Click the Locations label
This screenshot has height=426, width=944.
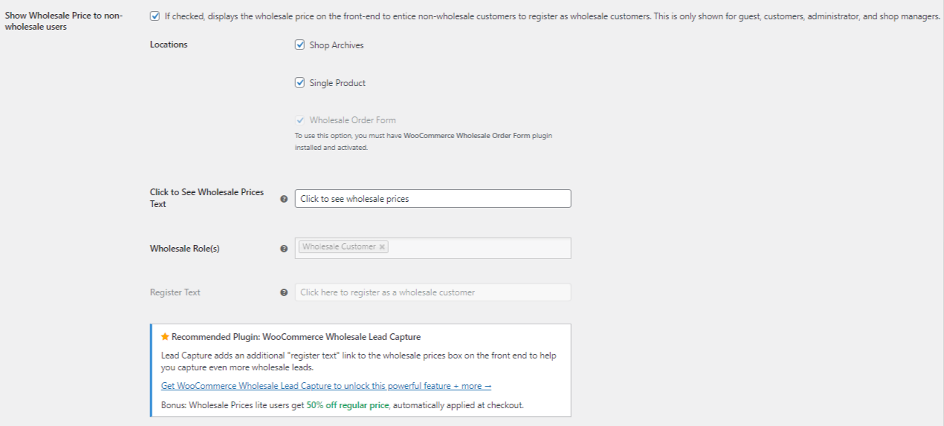pos(169,45)
